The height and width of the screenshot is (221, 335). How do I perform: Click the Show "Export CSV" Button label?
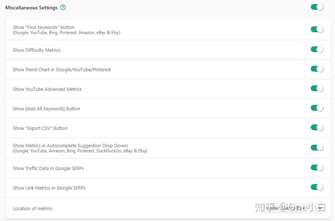[40, 128]
